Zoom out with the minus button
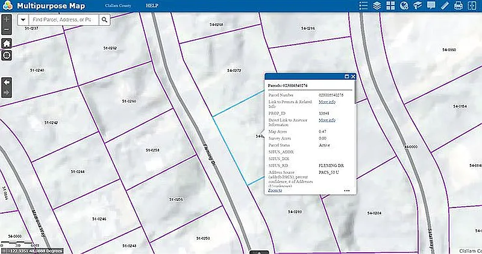 [7, 29]
